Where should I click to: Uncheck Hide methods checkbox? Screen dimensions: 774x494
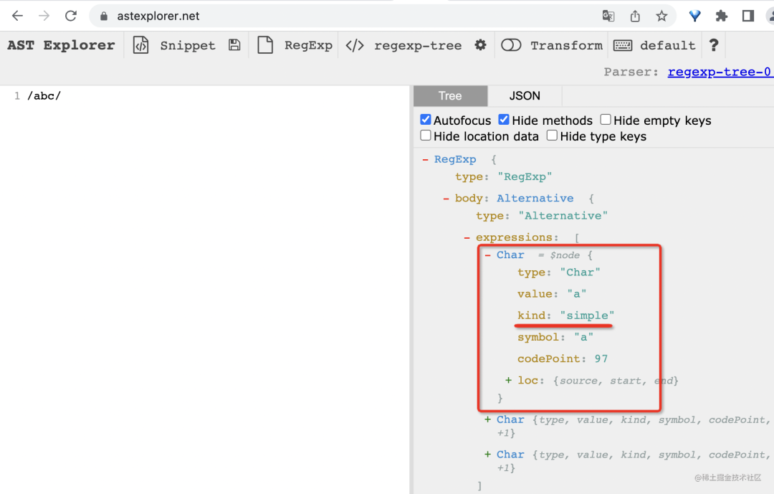coord(504,120)
